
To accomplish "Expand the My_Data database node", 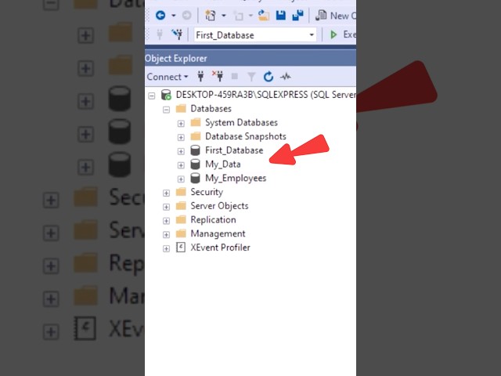I will [181, 165].
